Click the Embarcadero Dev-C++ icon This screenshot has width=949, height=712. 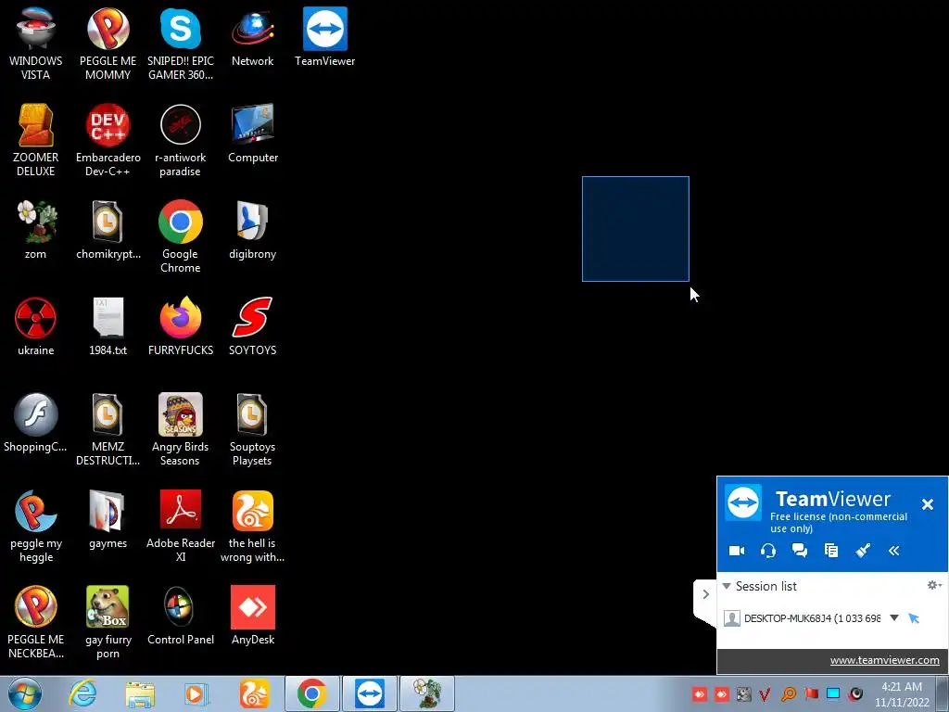coord(108,140)
